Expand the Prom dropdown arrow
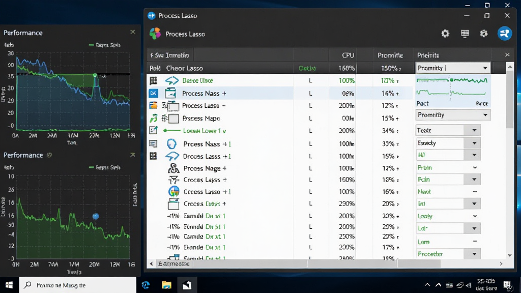Viewport: 521px width, 293px height. [x=475, y=168]
